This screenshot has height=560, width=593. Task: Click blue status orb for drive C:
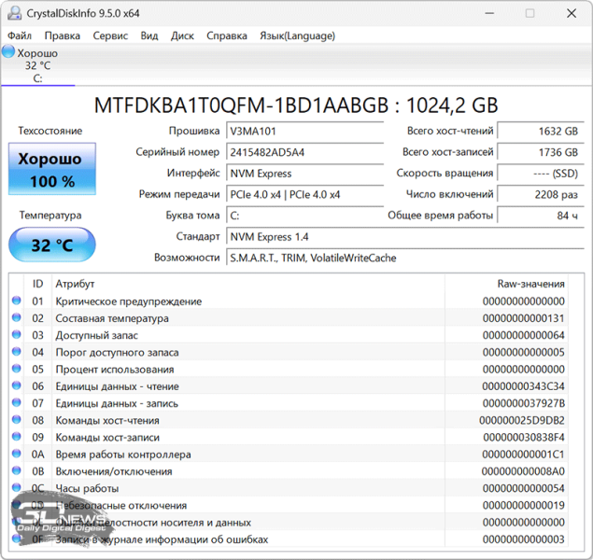[8, 52]
